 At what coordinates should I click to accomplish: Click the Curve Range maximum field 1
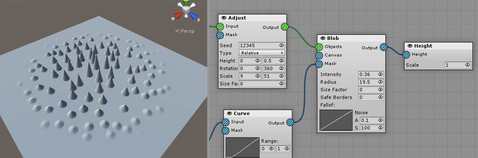283,149
